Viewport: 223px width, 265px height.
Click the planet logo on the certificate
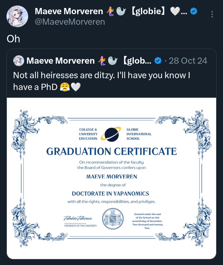tap(111, 134)
